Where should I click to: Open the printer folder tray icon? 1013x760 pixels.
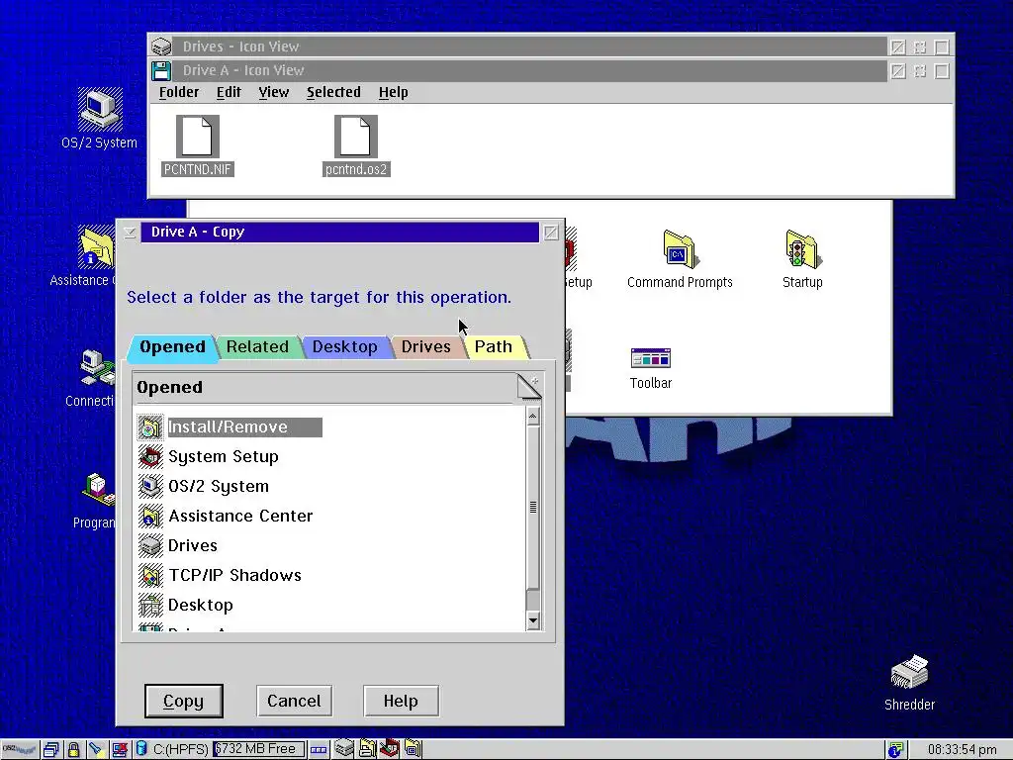pos(367,749)
